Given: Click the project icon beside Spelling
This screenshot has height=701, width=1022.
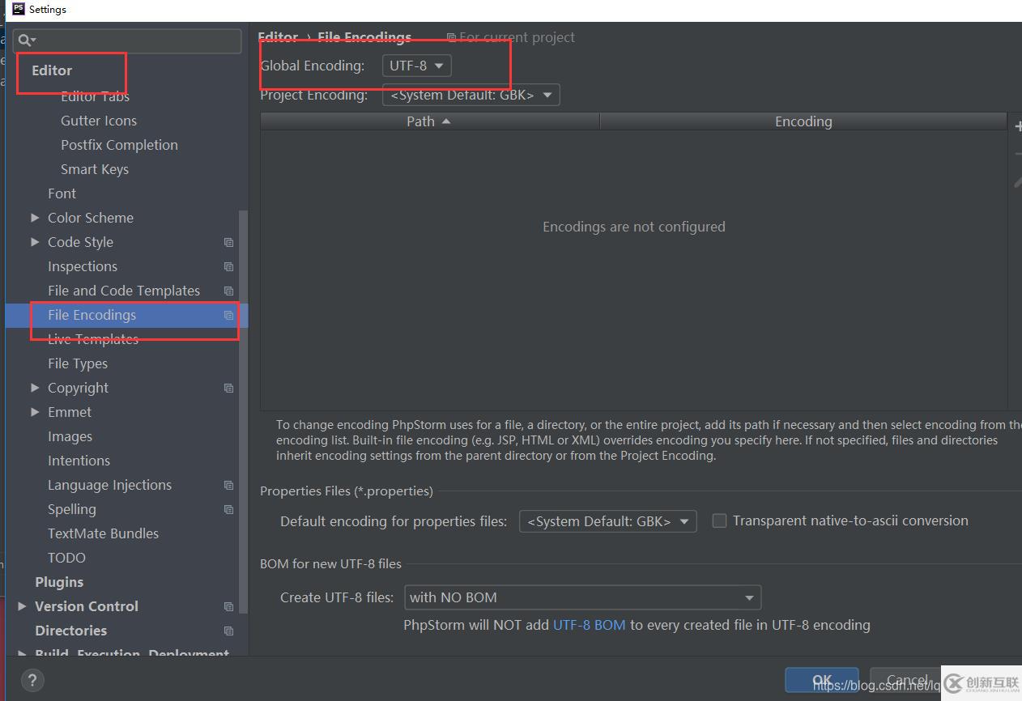Looking at the screenshot, I should pyautogui.click(x=228, y=509).
